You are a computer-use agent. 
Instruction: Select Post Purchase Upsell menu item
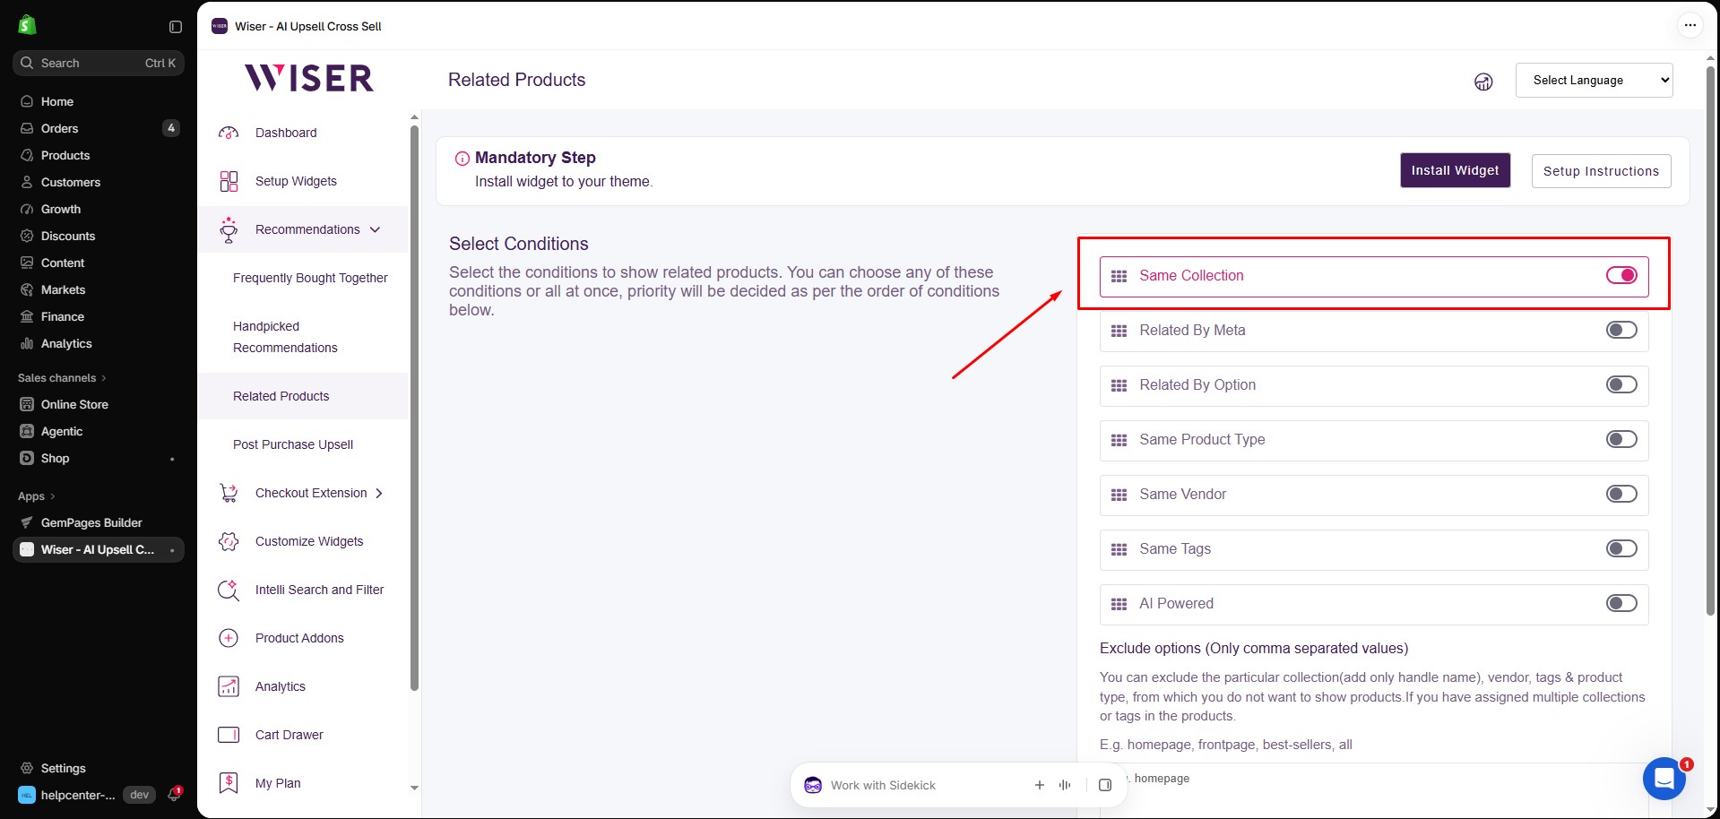293,444
